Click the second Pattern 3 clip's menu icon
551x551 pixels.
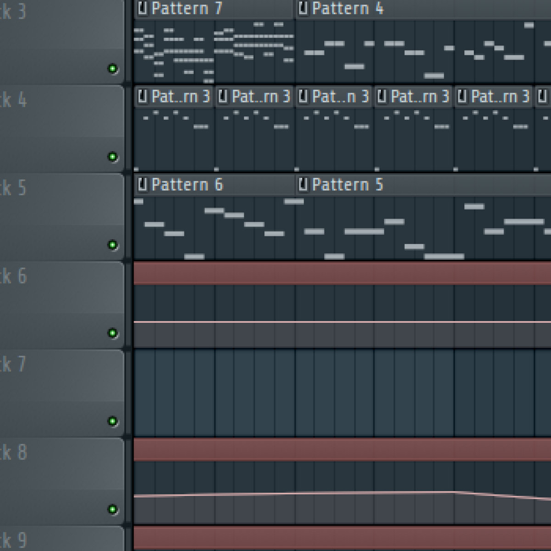tap(223, 96)
